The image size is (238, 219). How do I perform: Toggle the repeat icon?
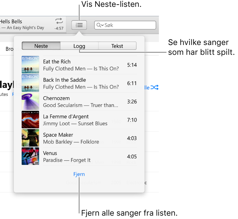pyautogui.click(x=59, y=21)
